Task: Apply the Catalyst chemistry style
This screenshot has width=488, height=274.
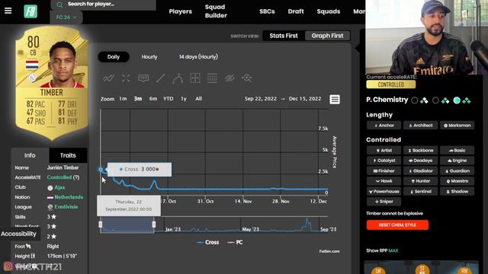Action: (x=384, y=161)
